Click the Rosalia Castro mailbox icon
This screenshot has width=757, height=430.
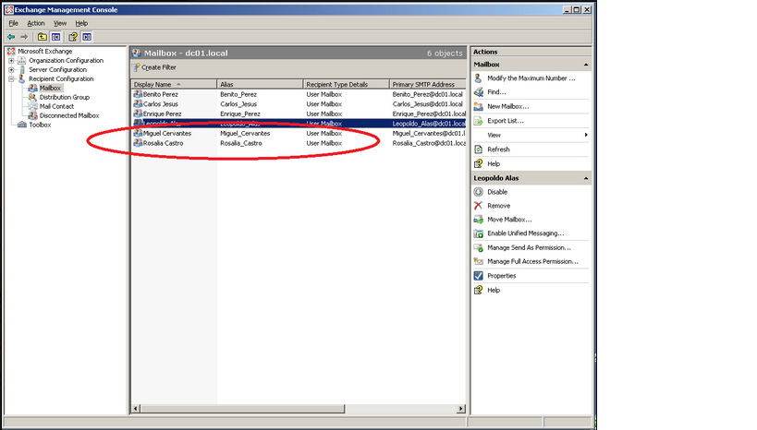point(138,143)
